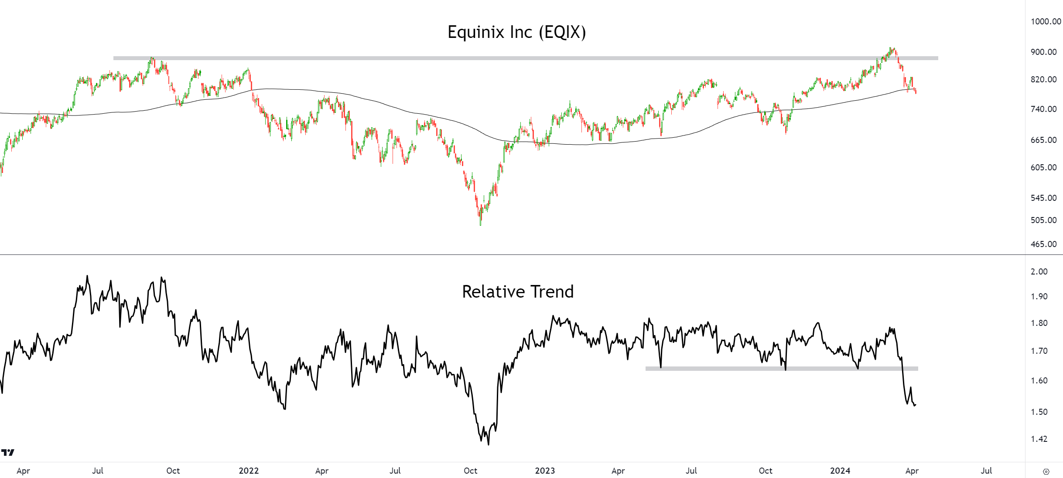Click the 1.80 relative trend axis label
The image size is (1063, 478).
(1039, 323)
